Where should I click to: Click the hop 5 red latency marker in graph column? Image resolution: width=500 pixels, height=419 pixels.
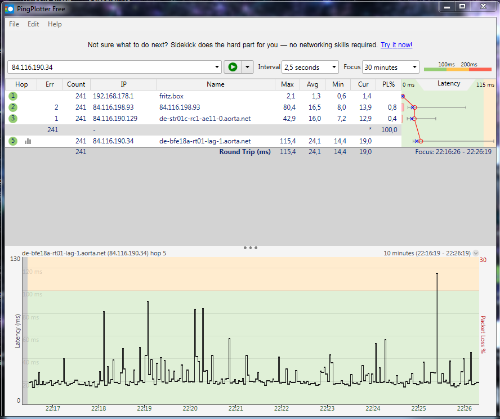421,141
